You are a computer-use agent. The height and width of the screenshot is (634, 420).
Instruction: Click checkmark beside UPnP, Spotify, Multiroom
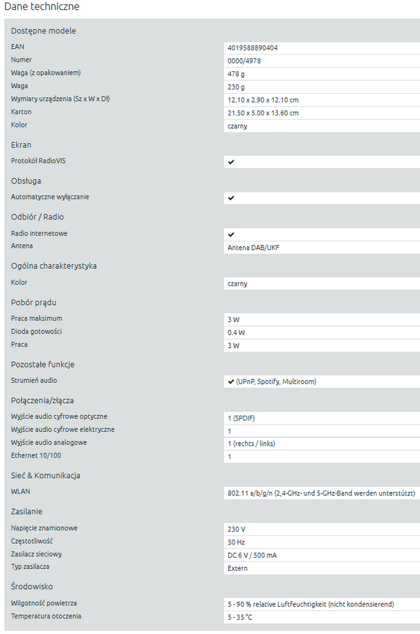(231, 381)
